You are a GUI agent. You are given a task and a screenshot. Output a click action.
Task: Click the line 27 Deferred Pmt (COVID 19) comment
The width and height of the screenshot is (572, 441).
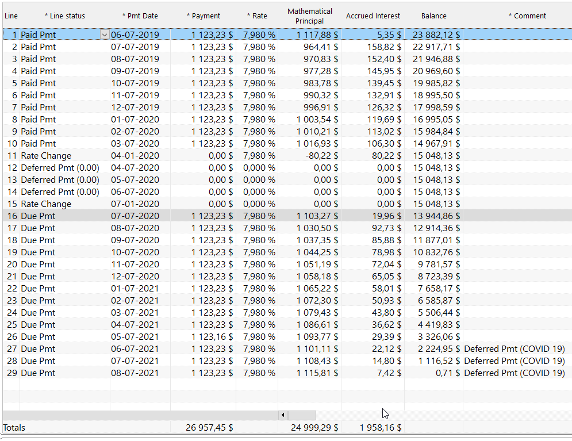(x=515, y=348)
